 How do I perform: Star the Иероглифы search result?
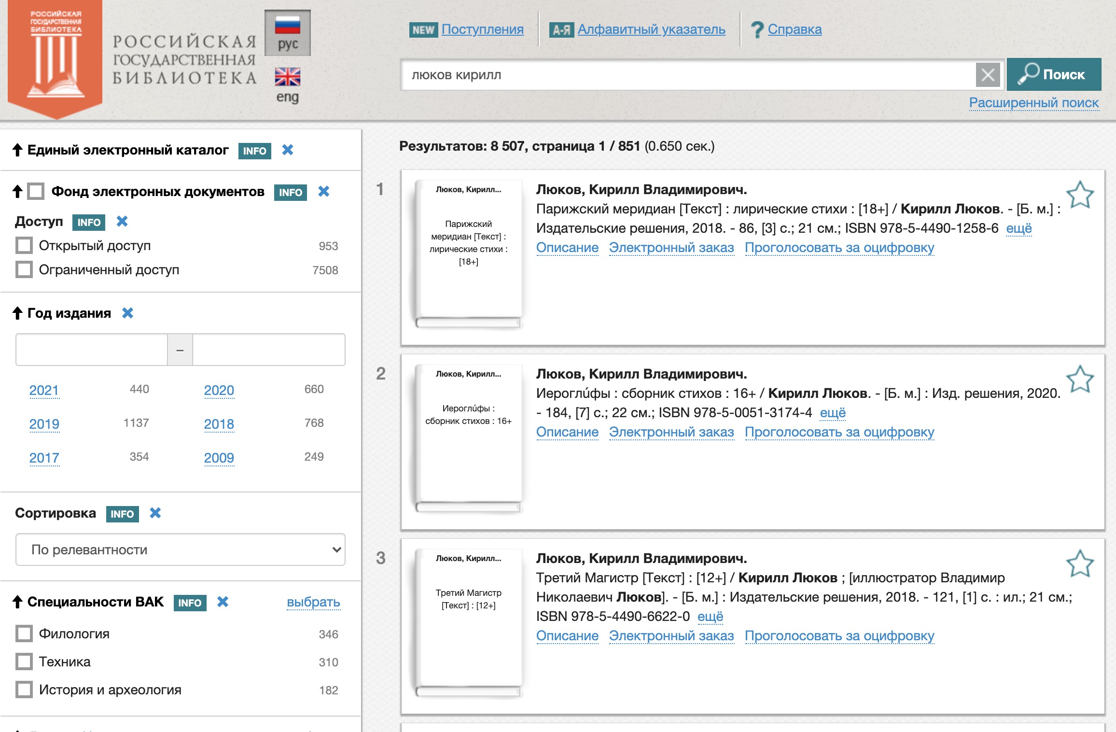click(x=1079, y=379)
